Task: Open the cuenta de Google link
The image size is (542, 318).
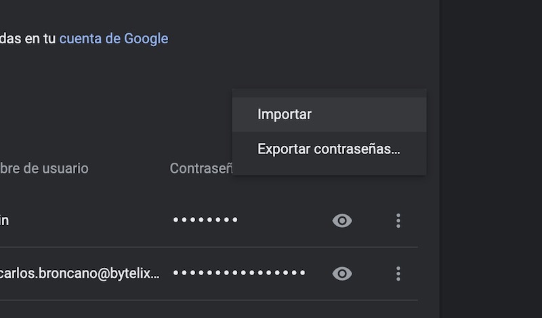Action: tap(114, 39)
